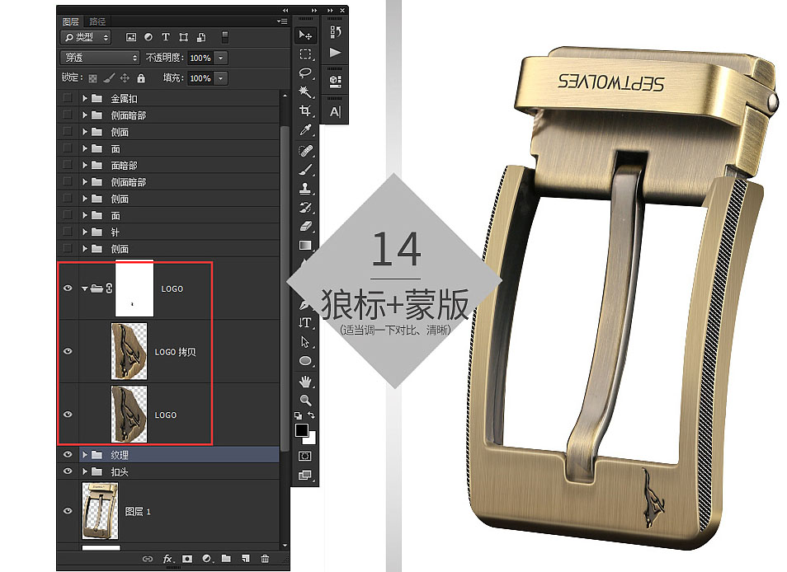Select the Eyedropper tool
The height and width of the screenshot is (572, 787).
(x=305, y=130)
